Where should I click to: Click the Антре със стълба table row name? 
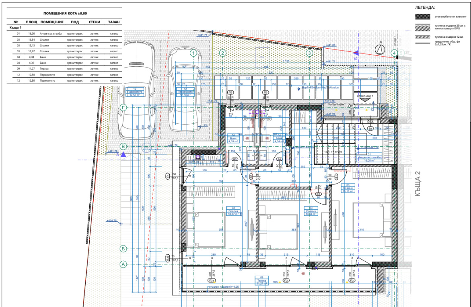click(x=51, y=34)
